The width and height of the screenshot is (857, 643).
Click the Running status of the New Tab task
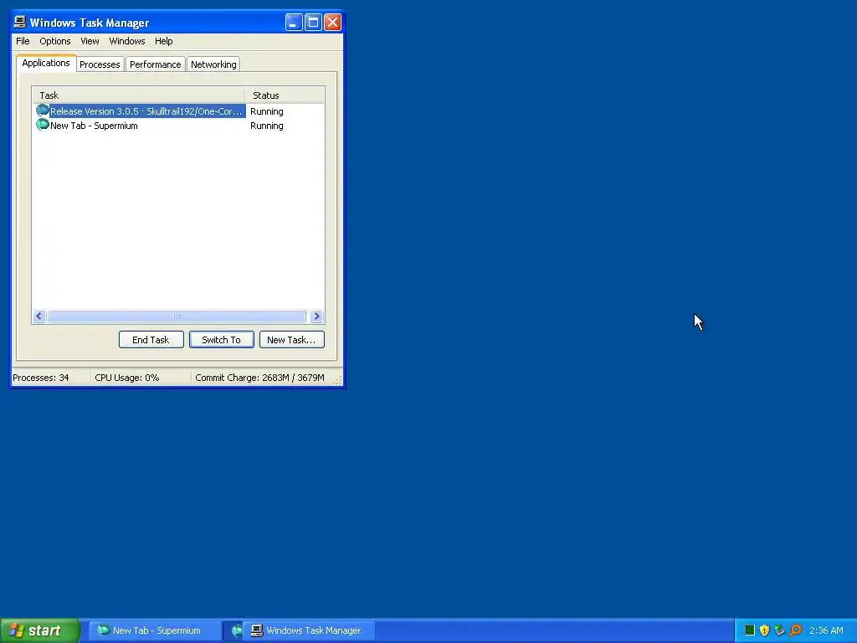[267, 126]
